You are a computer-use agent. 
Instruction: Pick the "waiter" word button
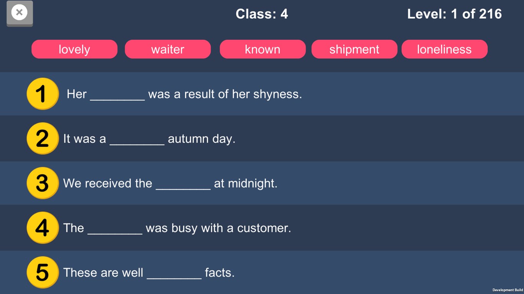[168, 49]
